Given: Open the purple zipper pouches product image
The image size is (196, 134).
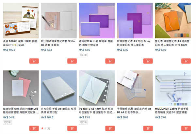Looking at the screenshot, I should [97, 20].
